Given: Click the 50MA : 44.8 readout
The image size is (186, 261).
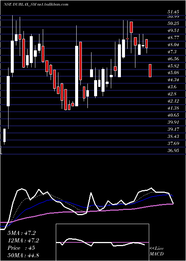Looking at the screenshot, I should (23, 255).
